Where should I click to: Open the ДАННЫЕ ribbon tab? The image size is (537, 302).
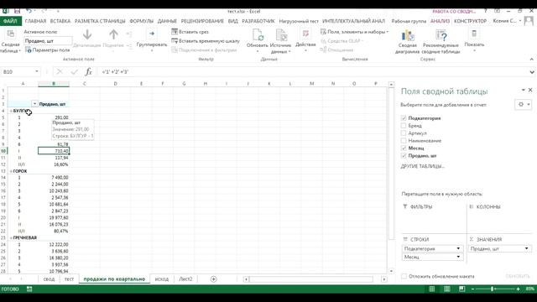[167, 21]
